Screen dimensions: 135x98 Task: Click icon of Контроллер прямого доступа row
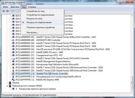tap(13, 89)
